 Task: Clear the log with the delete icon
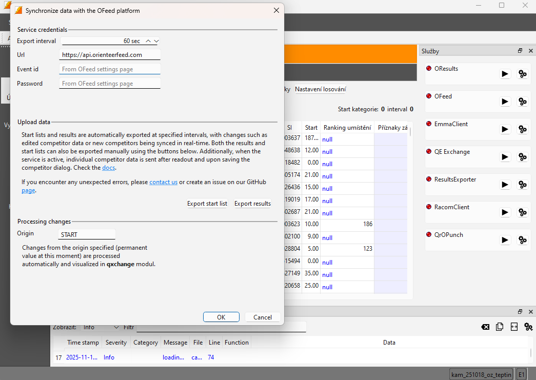[485, 327]
